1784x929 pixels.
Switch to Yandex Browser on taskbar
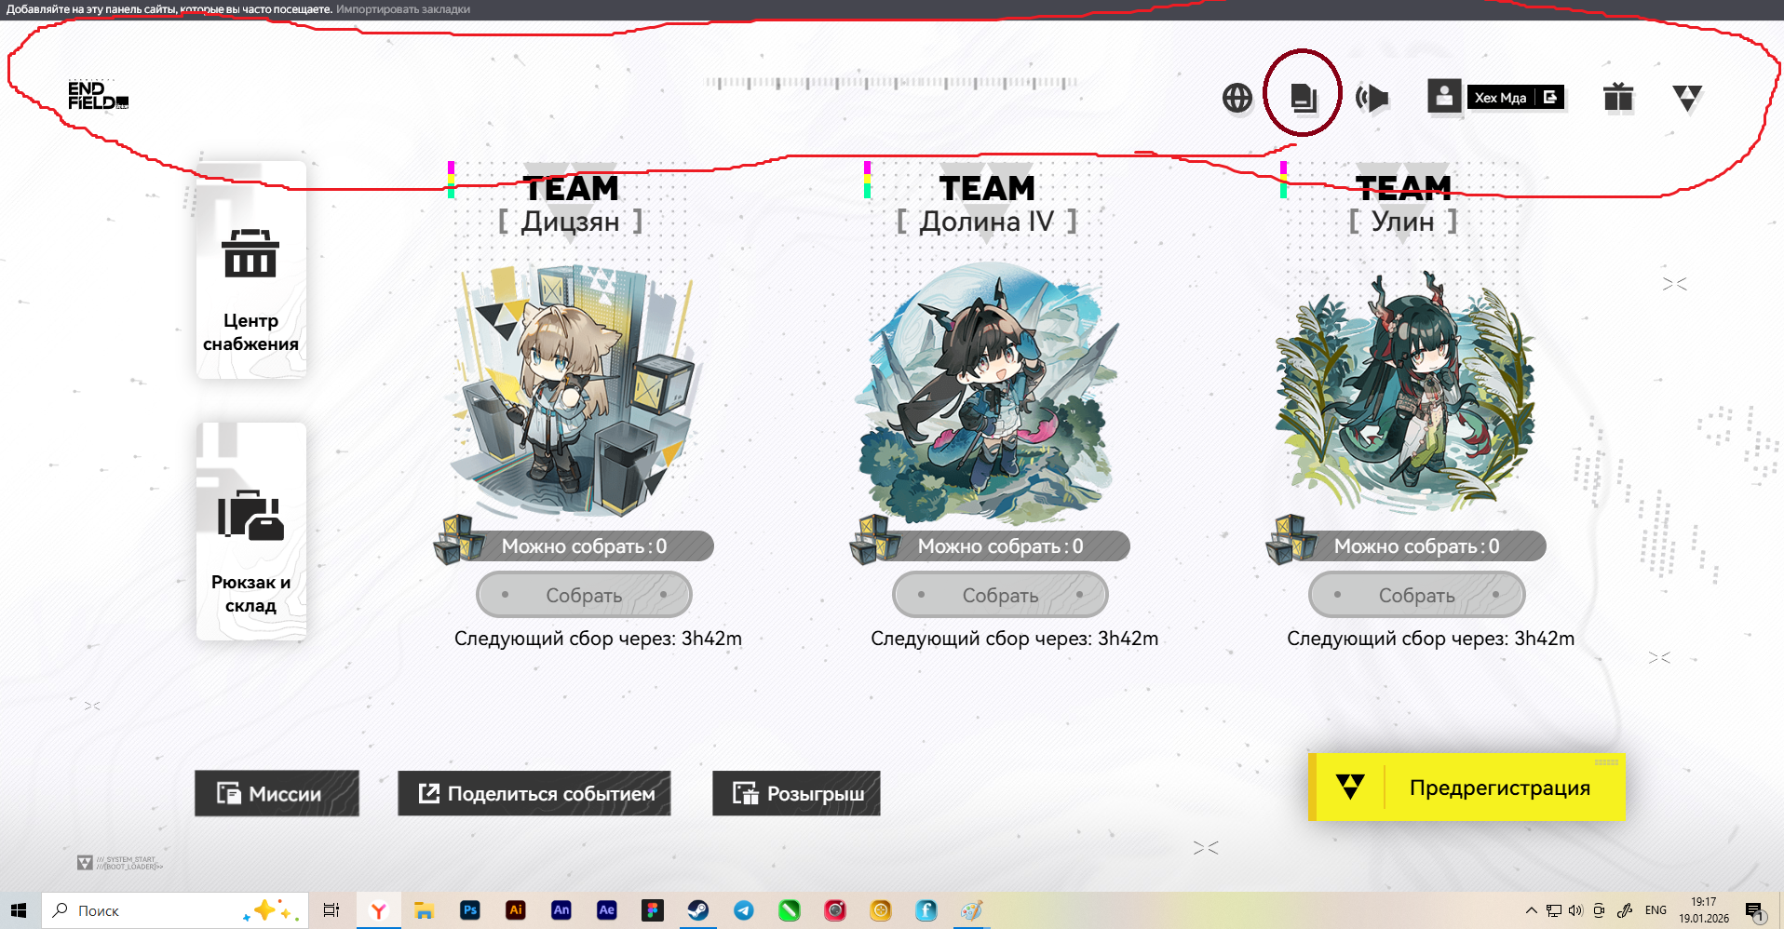click(378, 910)
